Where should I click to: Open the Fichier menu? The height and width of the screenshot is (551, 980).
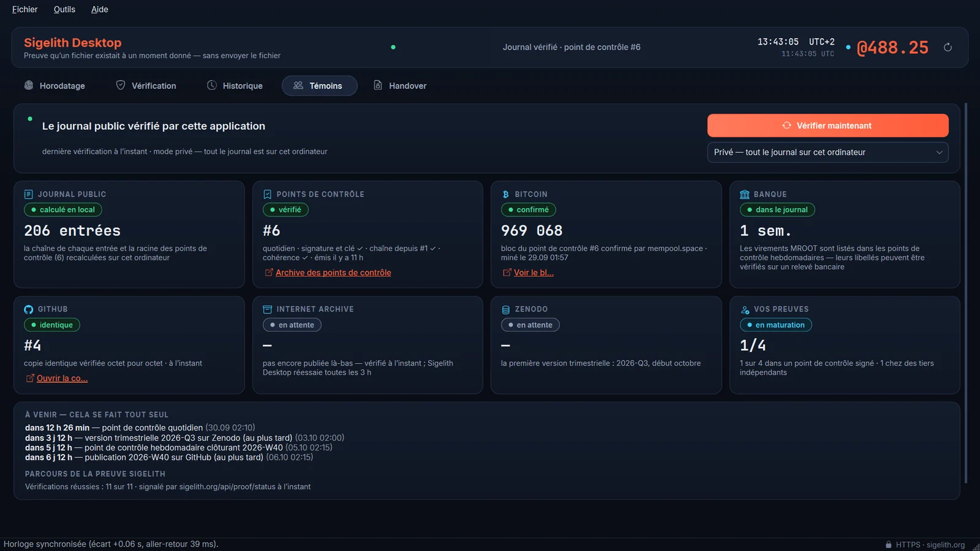[25, 9]
